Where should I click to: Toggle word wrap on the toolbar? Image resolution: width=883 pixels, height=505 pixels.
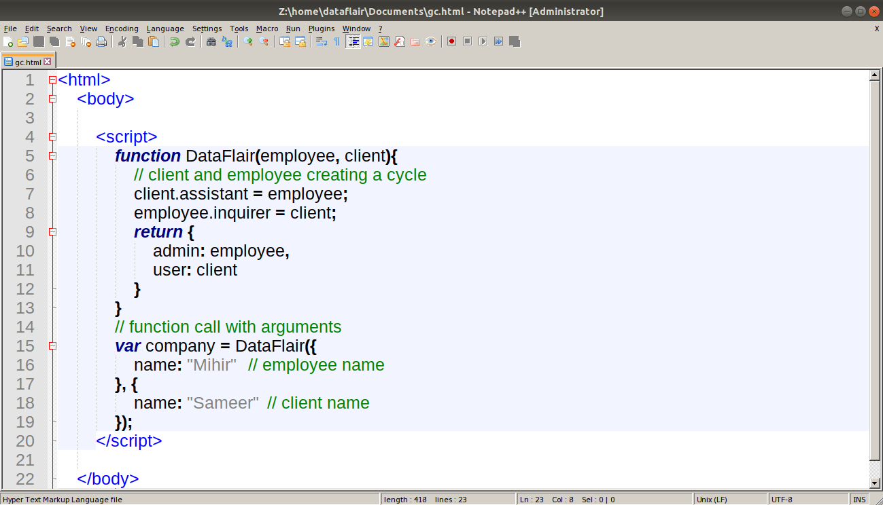coord(321,41)
